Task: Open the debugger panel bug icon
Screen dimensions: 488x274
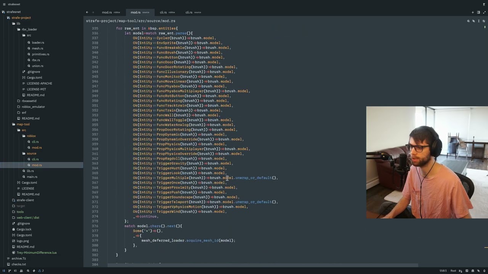Action: (473, 271)
